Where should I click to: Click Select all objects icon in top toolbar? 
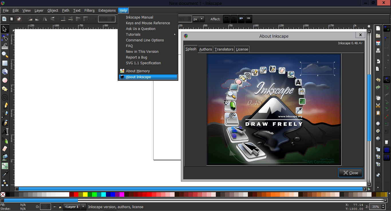4,19
